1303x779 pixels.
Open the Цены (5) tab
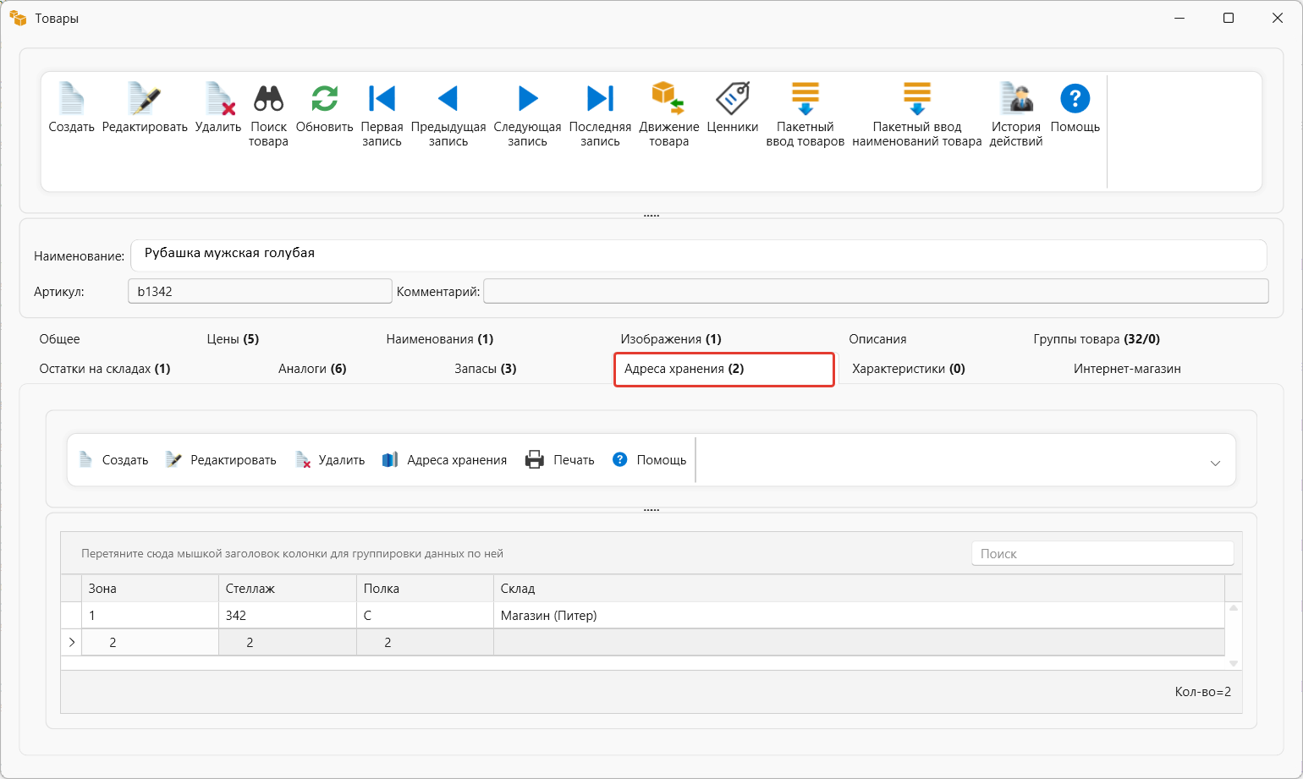click(x=233, y=339)
